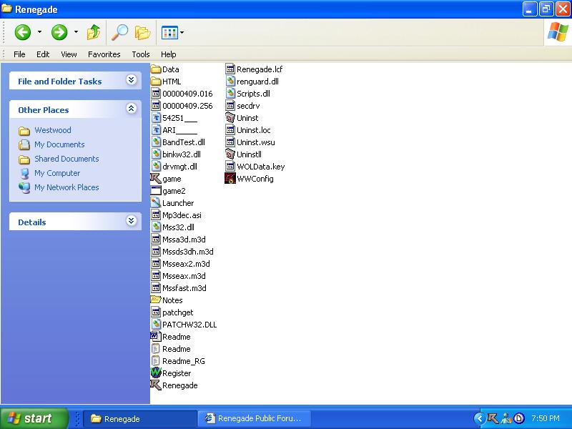
Task: Expand the File and Folder Tasks panel
Action: (x=131, y=81)
